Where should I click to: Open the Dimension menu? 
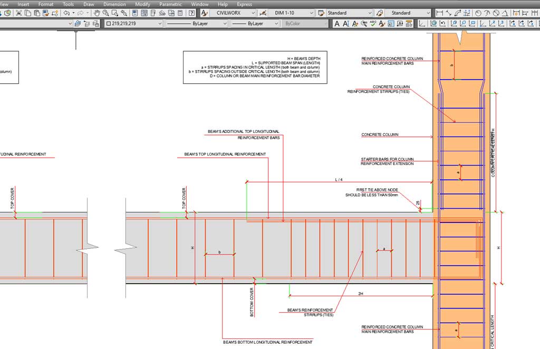click(114, 4)
